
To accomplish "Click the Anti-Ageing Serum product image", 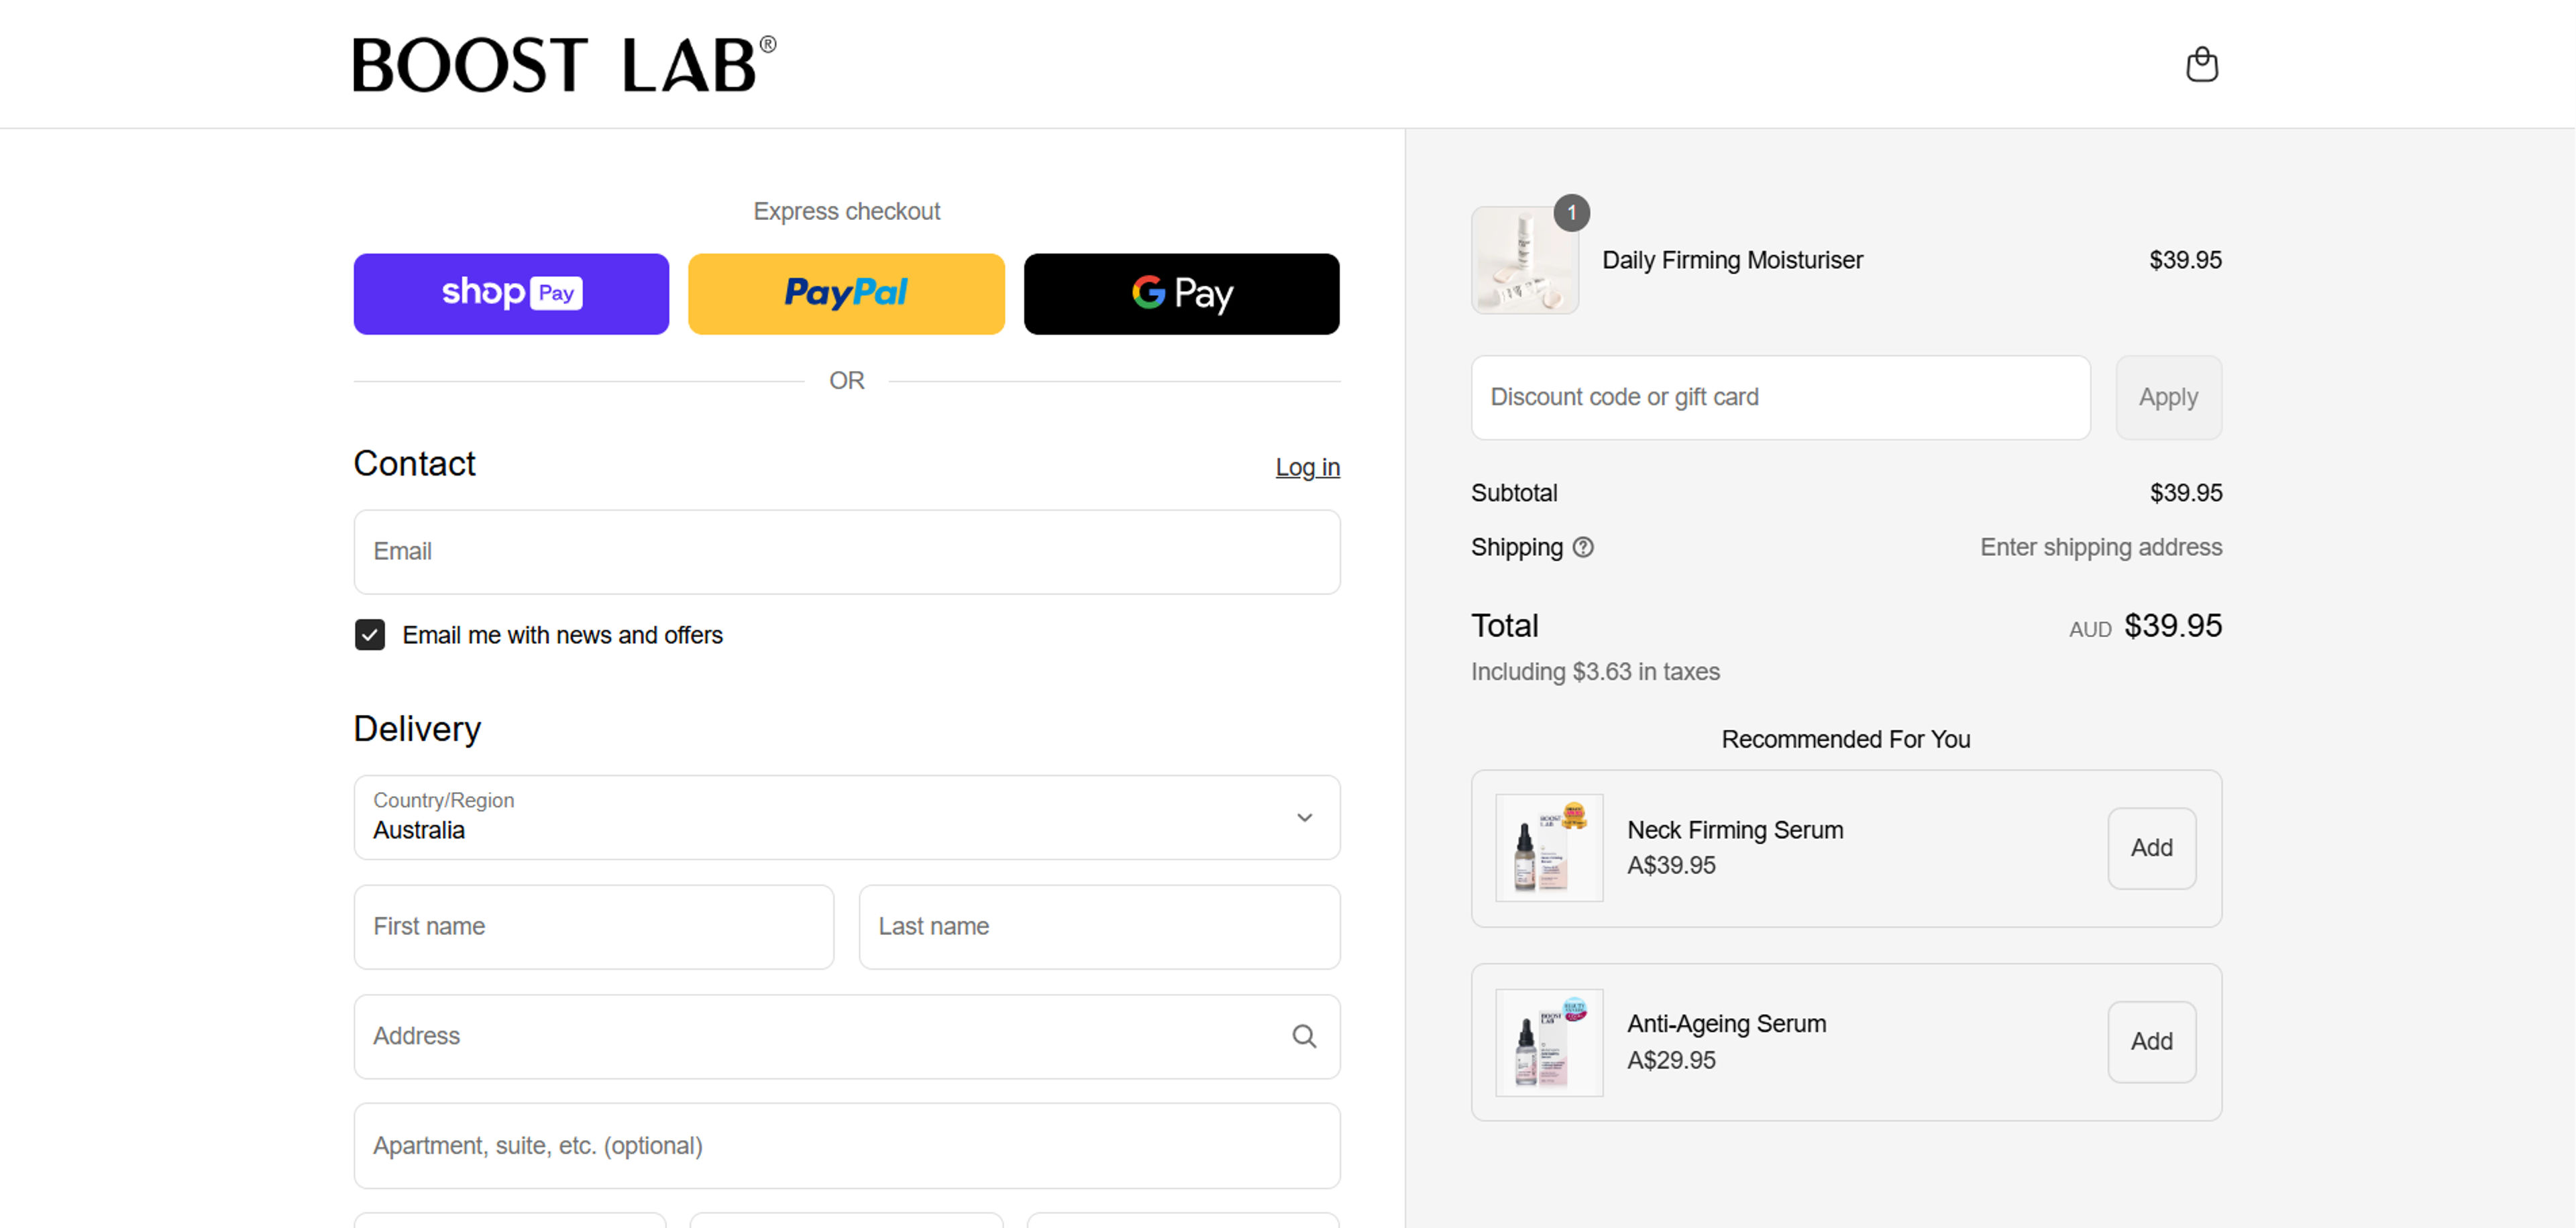I will 1549,1042.
